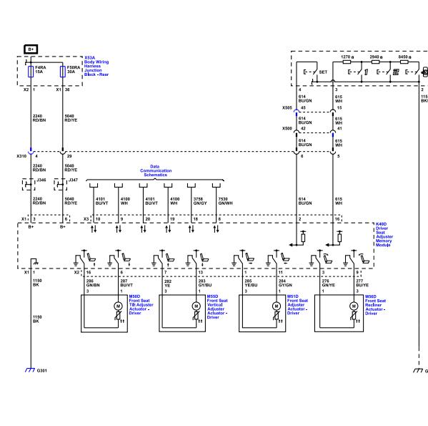
Task: Click the SET switch symbol
Action: click(312, 72)
